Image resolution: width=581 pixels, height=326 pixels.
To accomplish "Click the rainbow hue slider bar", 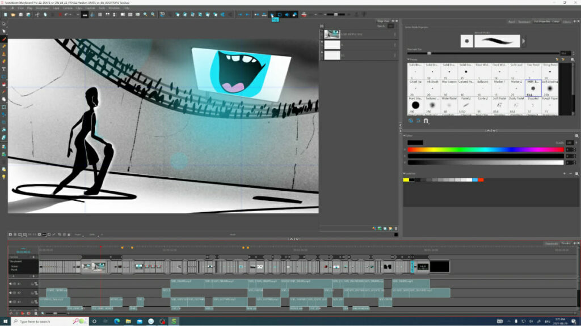I will (x=486, y=149).
